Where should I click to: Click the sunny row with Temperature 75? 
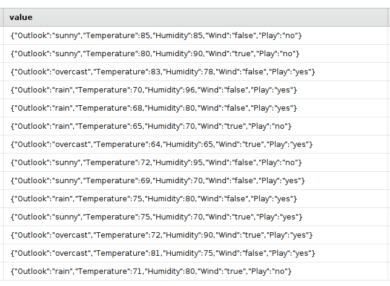[x=156, y=217]
